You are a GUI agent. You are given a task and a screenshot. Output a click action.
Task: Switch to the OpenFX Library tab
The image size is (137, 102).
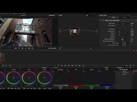pyautogui.click(x=113, y=18)
